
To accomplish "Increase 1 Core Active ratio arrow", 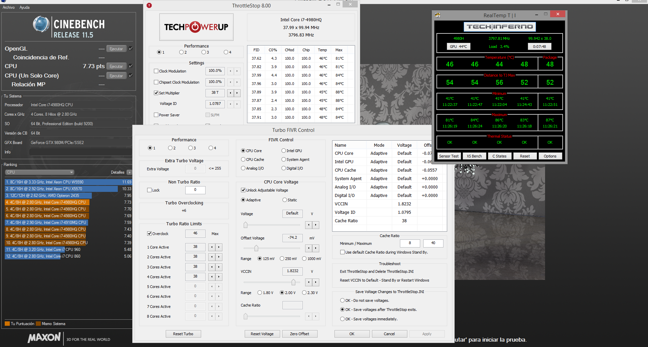I will (219, 247).
